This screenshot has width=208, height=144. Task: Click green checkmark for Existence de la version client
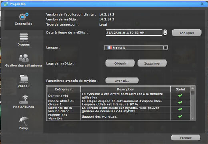pos(180,109)
